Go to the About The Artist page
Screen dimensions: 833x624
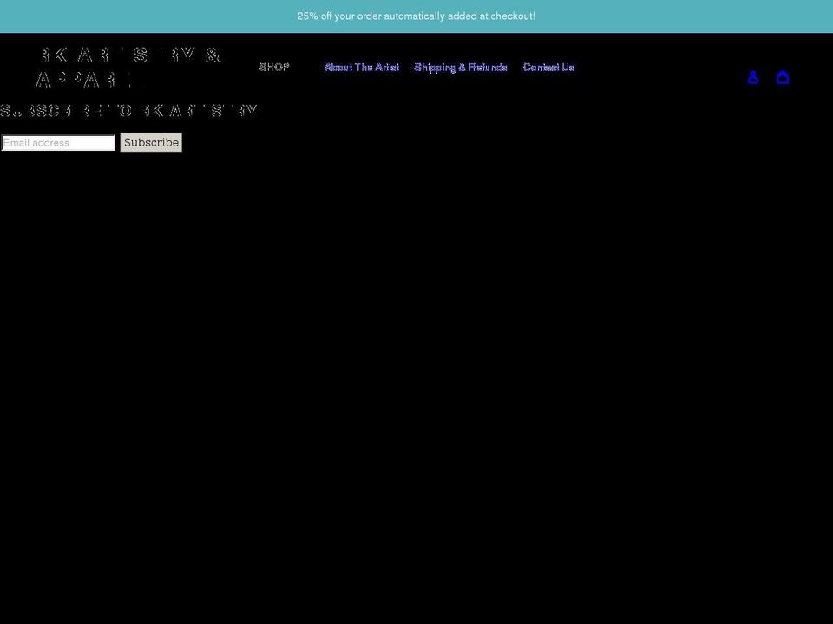tap(362, 67)
